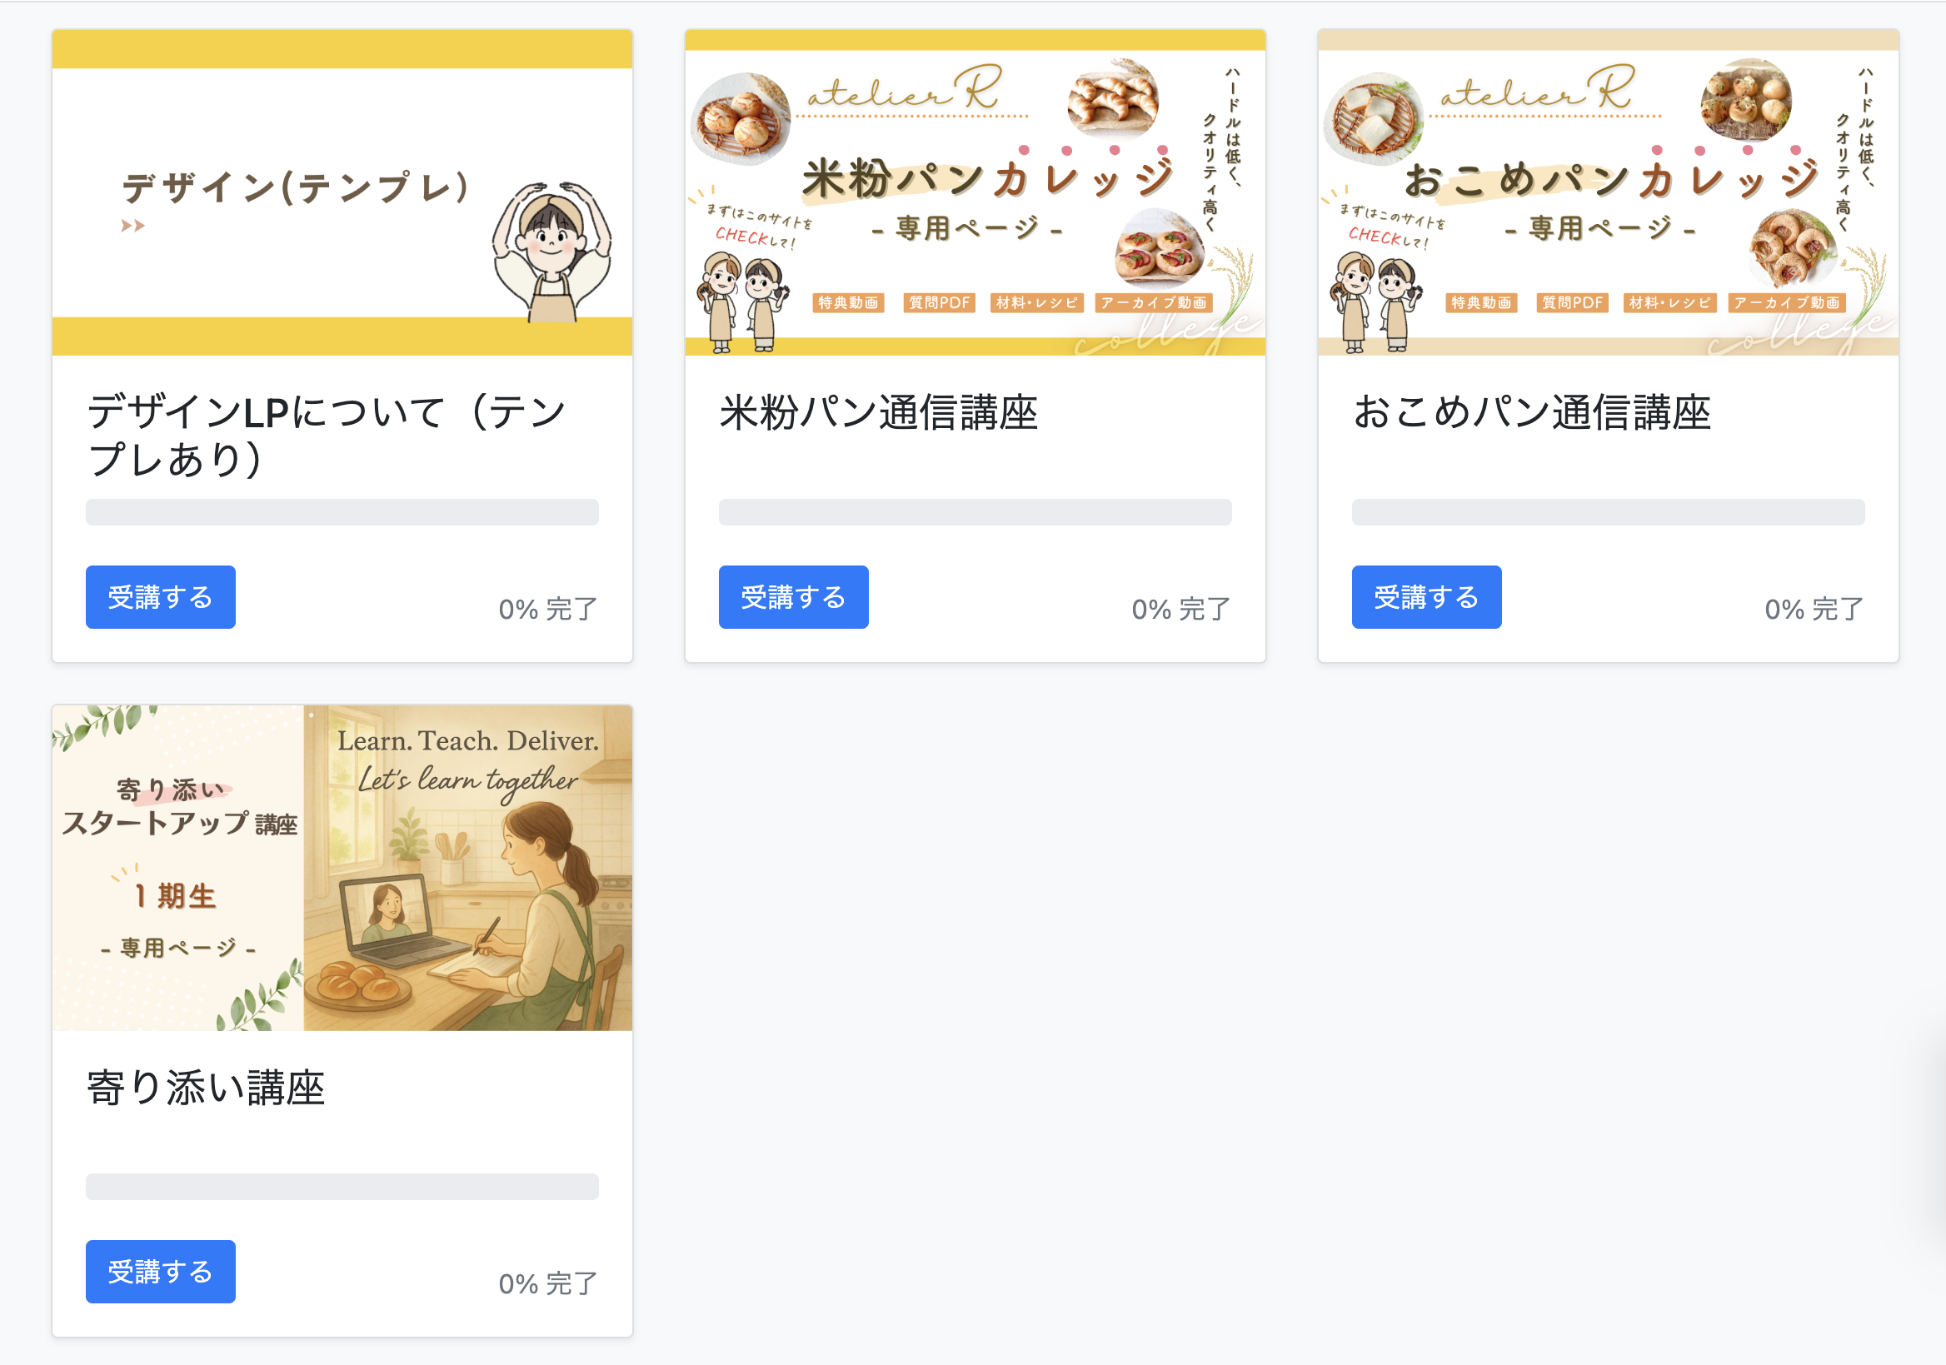Click the 寄り添い講座 title
Image resolution: width=1946 pixels, height=1365 pixels.
(x=206, y=1088)
